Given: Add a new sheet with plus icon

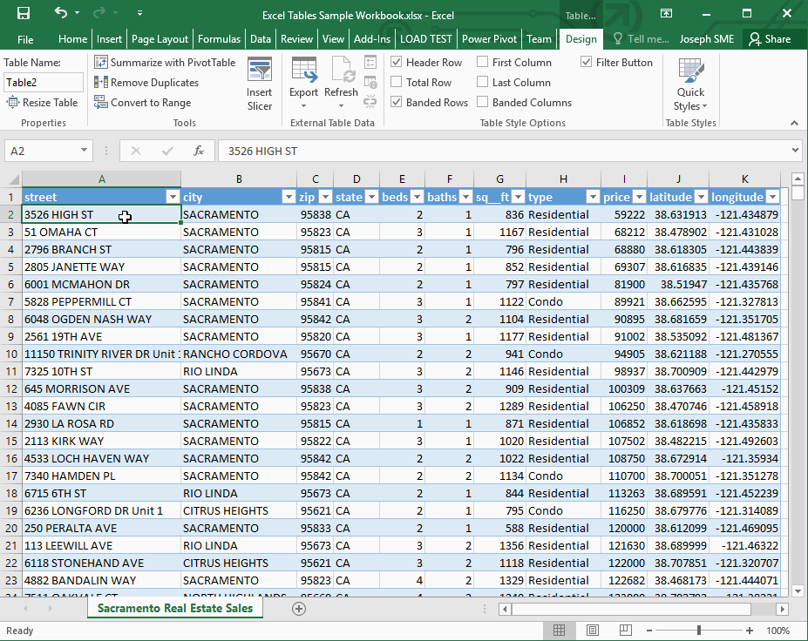Looking at the screenshot, I should (x=299, y=609).
